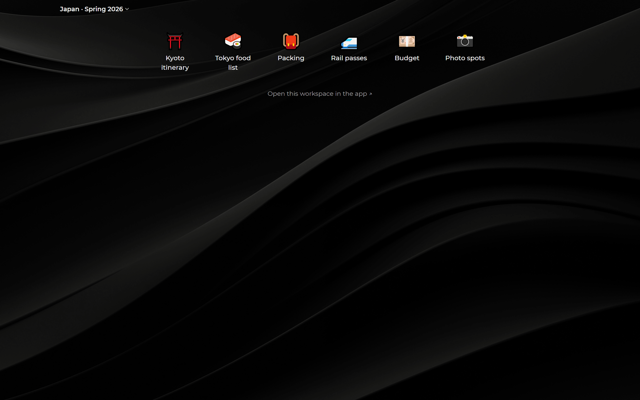
Task: Open the Photo spots camera icon
Action: coord(465,41)
